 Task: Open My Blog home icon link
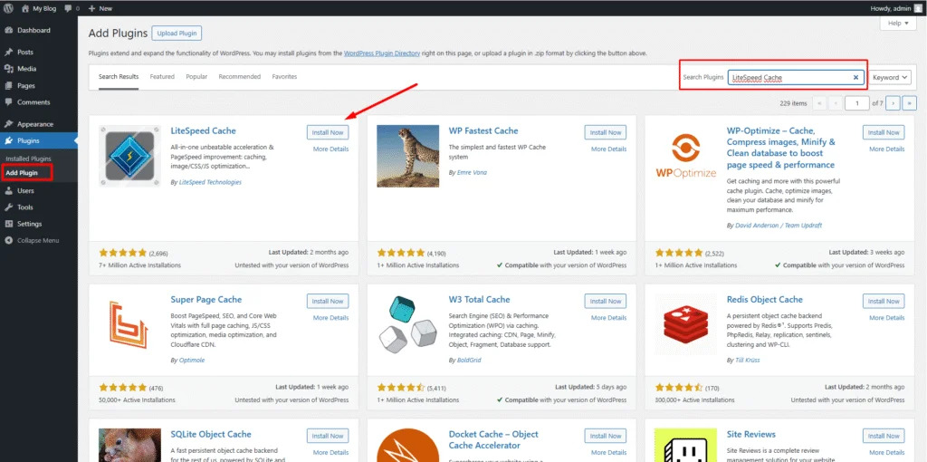[x=25, y=8]
